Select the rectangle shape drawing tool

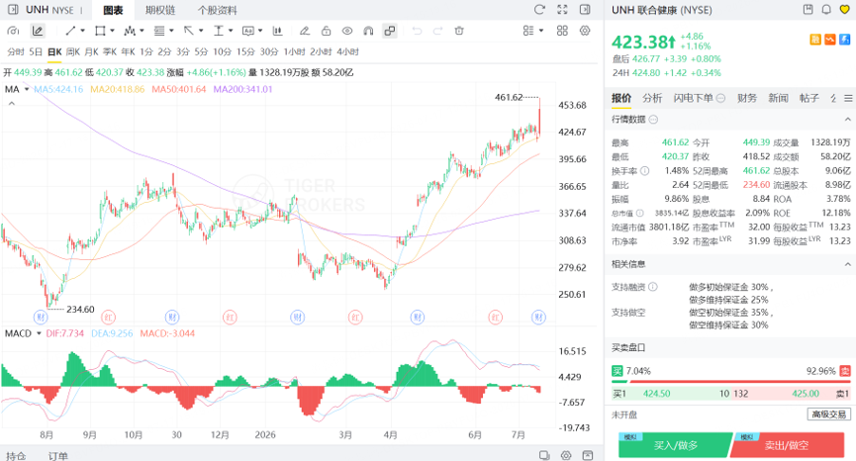click(x=100, y=31)
